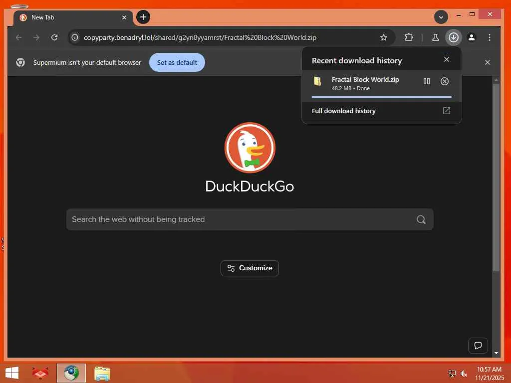Click the muted volume tray icon

tap(464, 373)
